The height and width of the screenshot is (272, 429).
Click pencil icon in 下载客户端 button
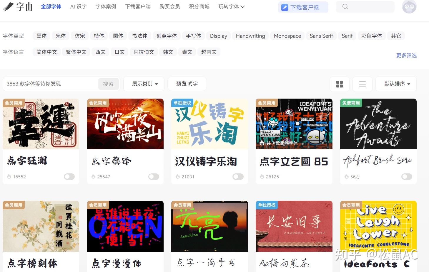click(x=285, y=7)
